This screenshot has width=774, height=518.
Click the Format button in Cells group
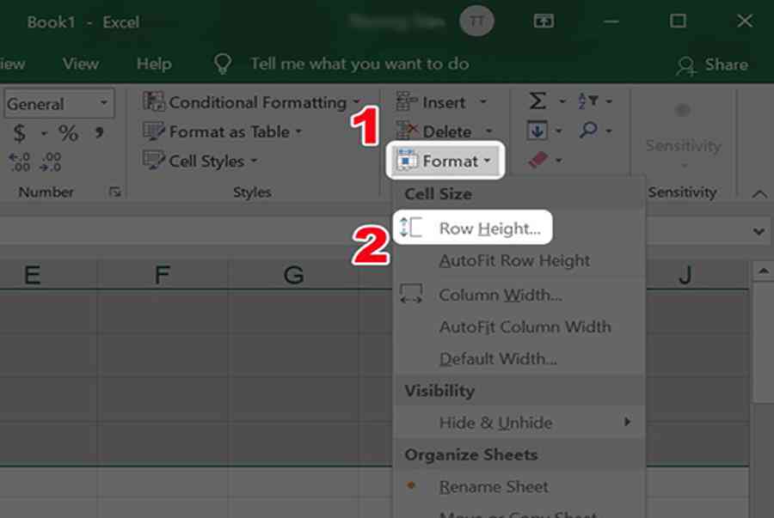point(445,161)
